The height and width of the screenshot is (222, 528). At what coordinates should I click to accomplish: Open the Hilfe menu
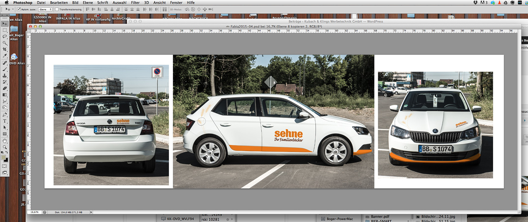(x=191, y=2)
